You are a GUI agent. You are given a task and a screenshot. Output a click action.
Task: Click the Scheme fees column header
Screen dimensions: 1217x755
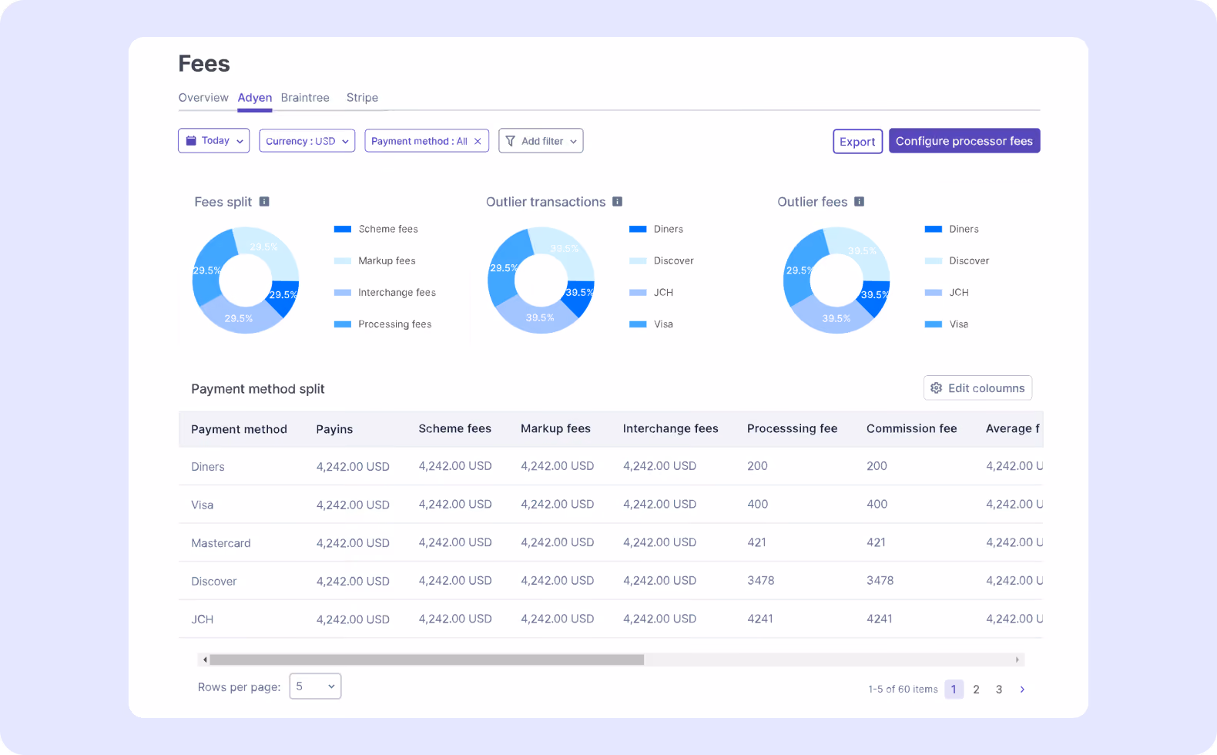click(x=454, y=428)
